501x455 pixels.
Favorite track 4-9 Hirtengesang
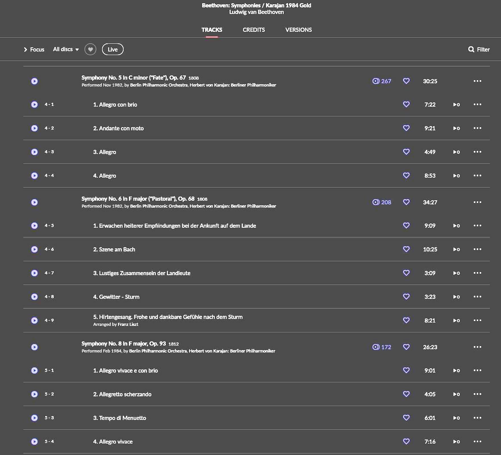click(406, 320)
